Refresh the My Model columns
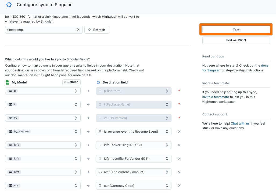276x193 pixels. (71, 82)
